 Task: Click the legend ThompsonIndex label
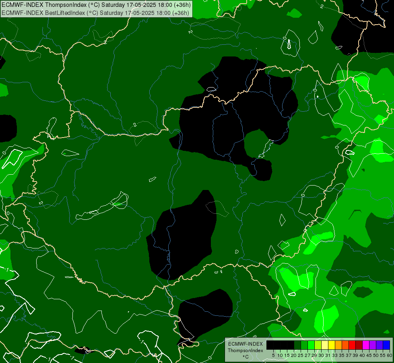pos(245,350)
